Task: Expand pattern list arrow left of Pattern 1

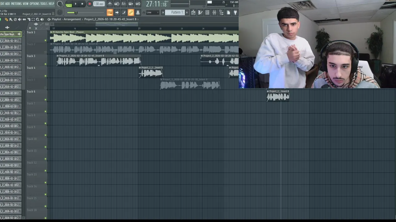Action: coord(163,12)
